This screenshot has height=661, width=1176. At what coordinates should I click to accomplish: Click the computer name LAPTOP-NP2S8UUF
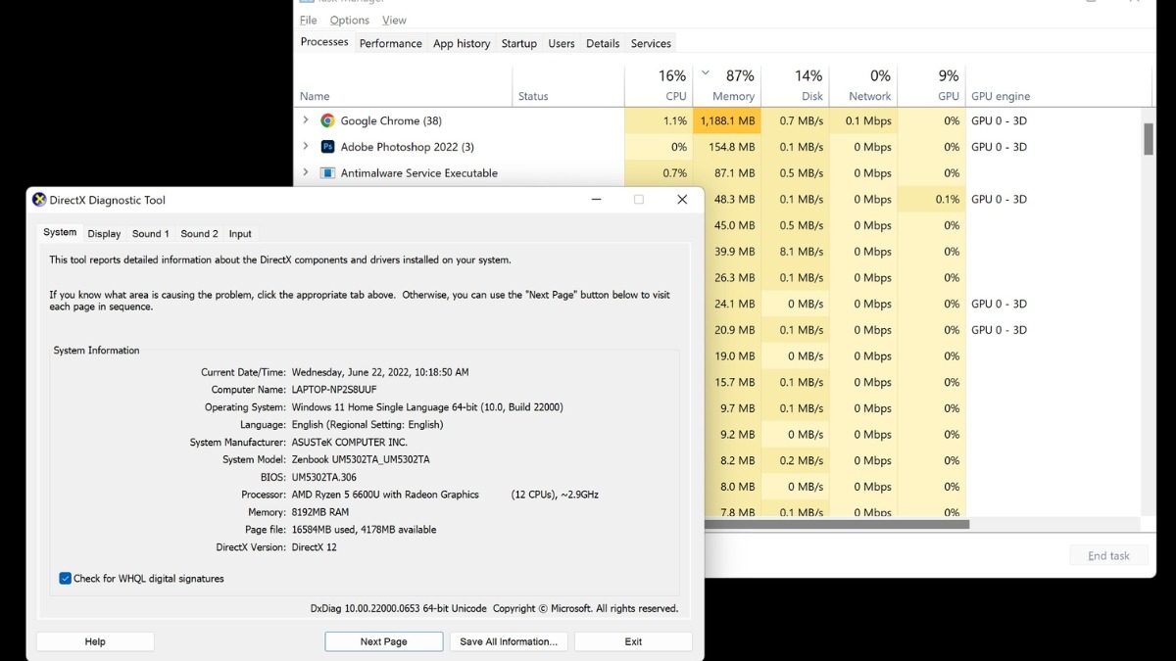[334, 390]
